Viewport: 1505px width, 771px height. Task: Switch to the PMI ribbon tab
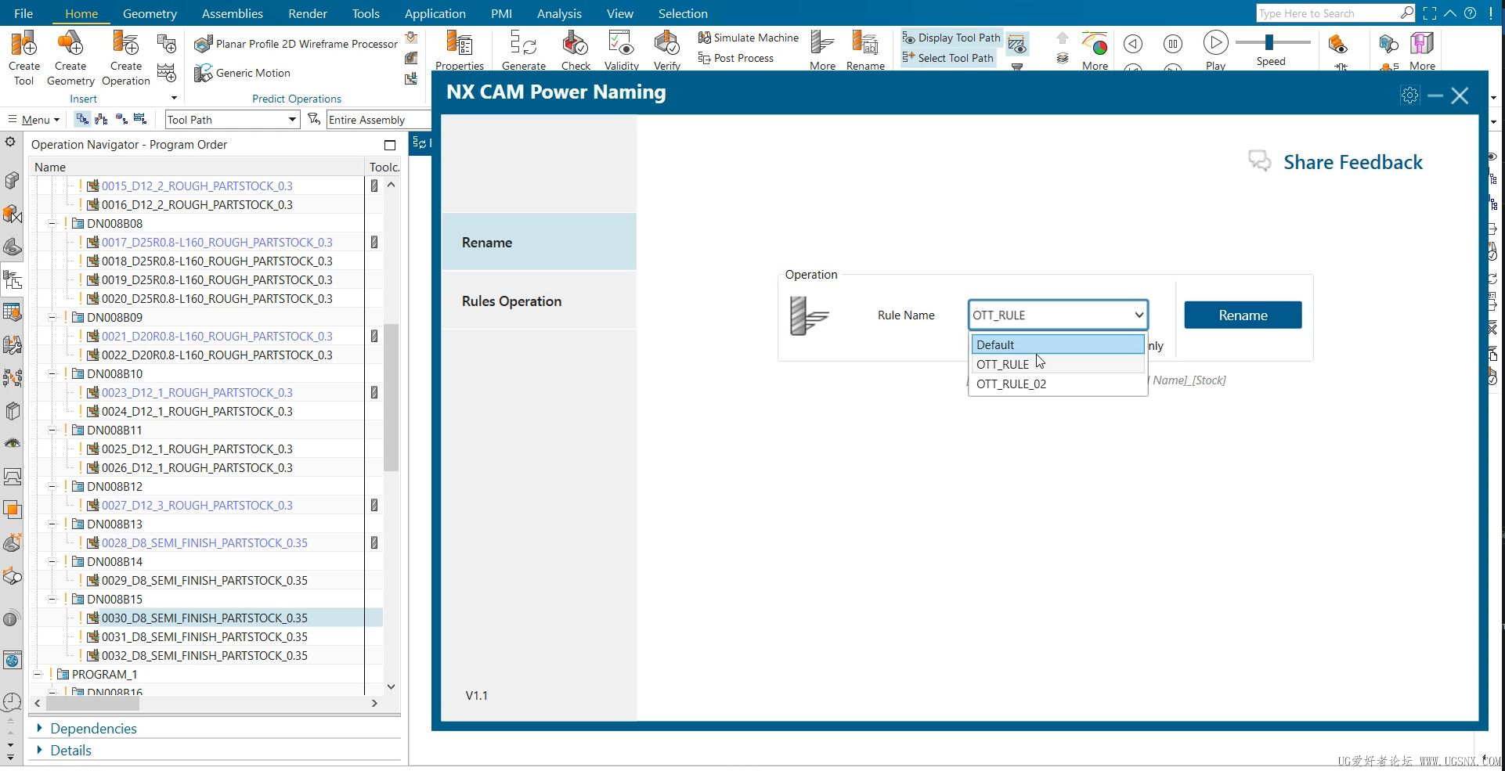pyautogui.click(x=501, y=13)
